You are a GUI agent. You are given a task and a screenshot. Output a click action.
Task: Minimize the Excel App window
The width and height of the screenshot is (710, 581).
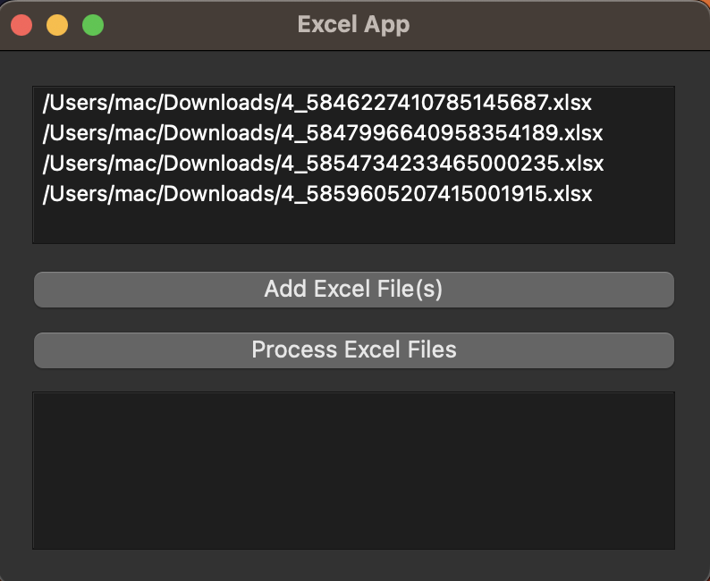click(57, 25)
